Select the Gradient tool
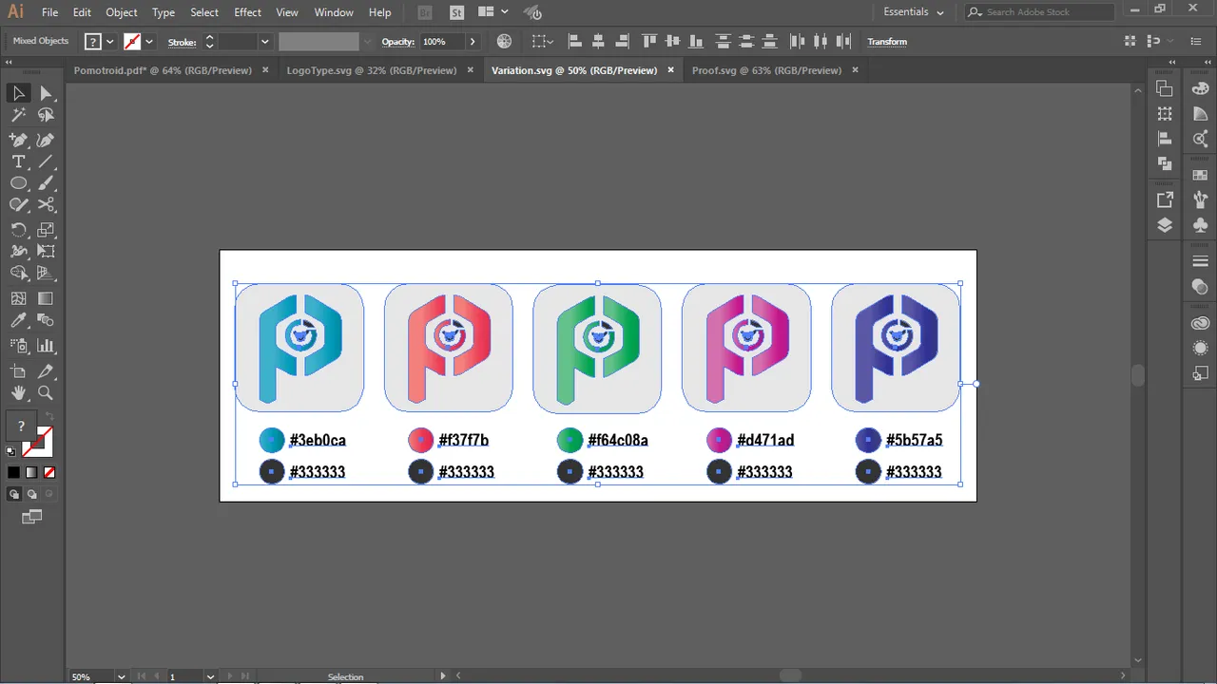This screenshot has width=1217, height=684. tap(46, 298)
